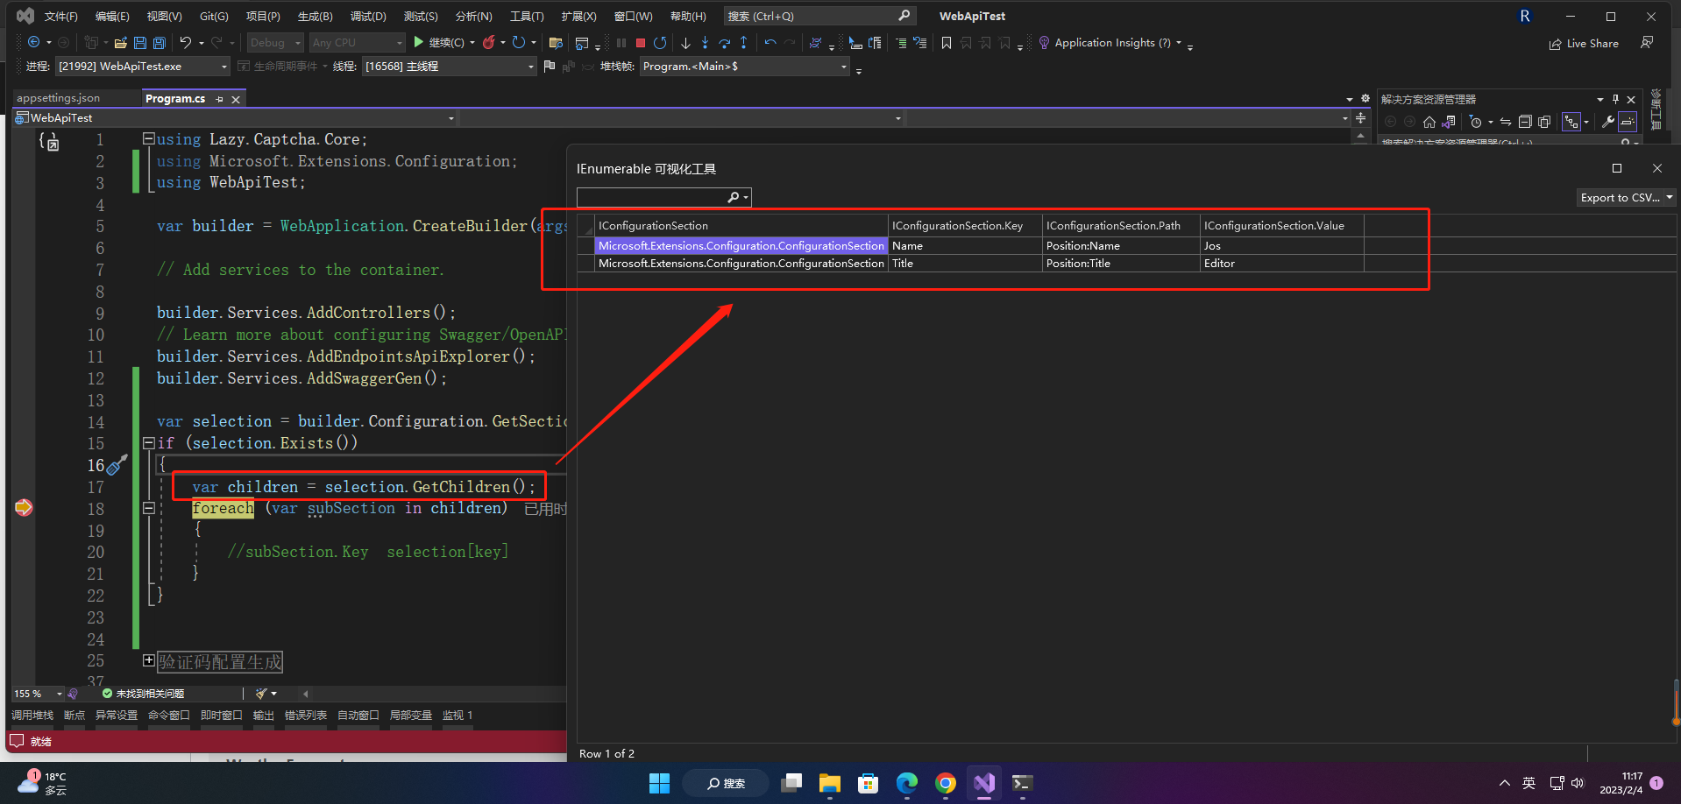Open the 断点 tab at the bottom
This screenshot has height=804, width=1681.
[74, 716]
